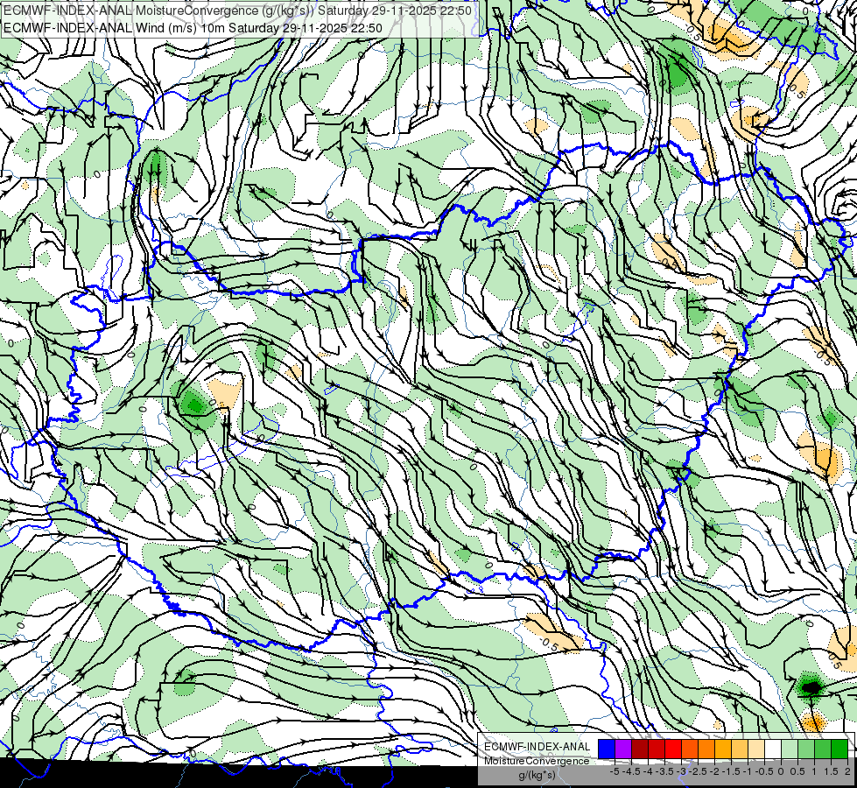Click the 'g/(kg*s)' legend unit label
Viewport: 857px width, 788px height.
(537, 775)
